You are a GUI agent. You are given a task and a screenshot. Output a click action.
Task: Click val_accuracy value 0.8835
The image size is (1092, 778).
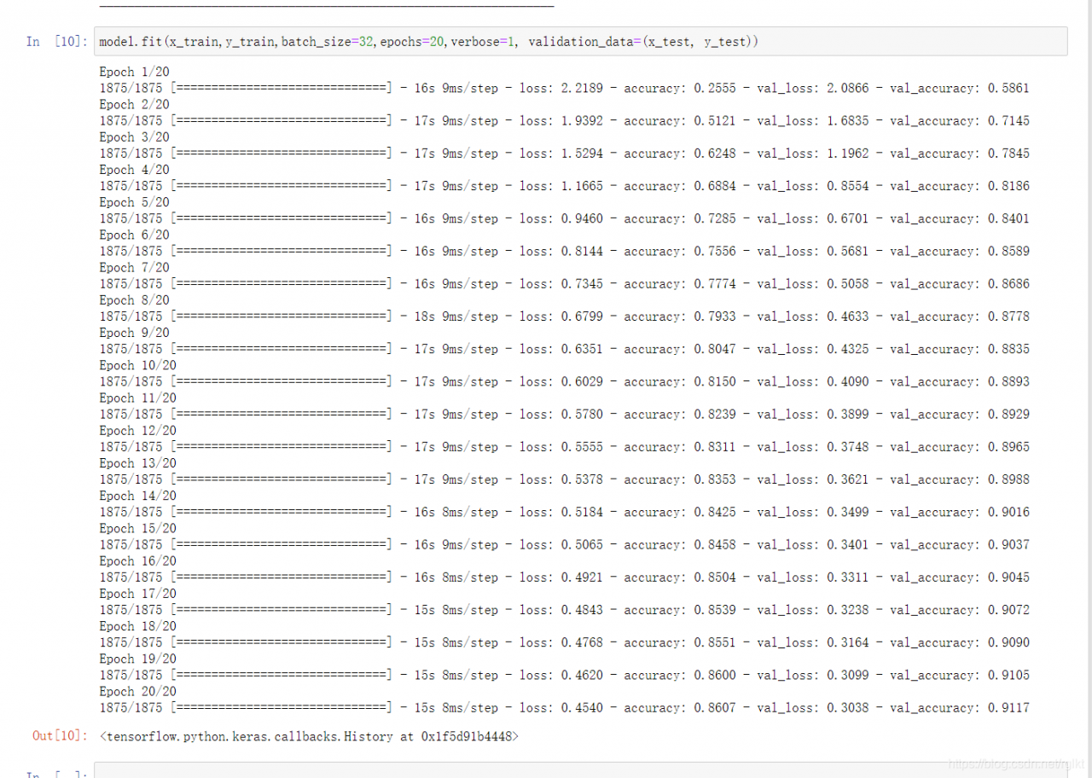coord(1008,349)
